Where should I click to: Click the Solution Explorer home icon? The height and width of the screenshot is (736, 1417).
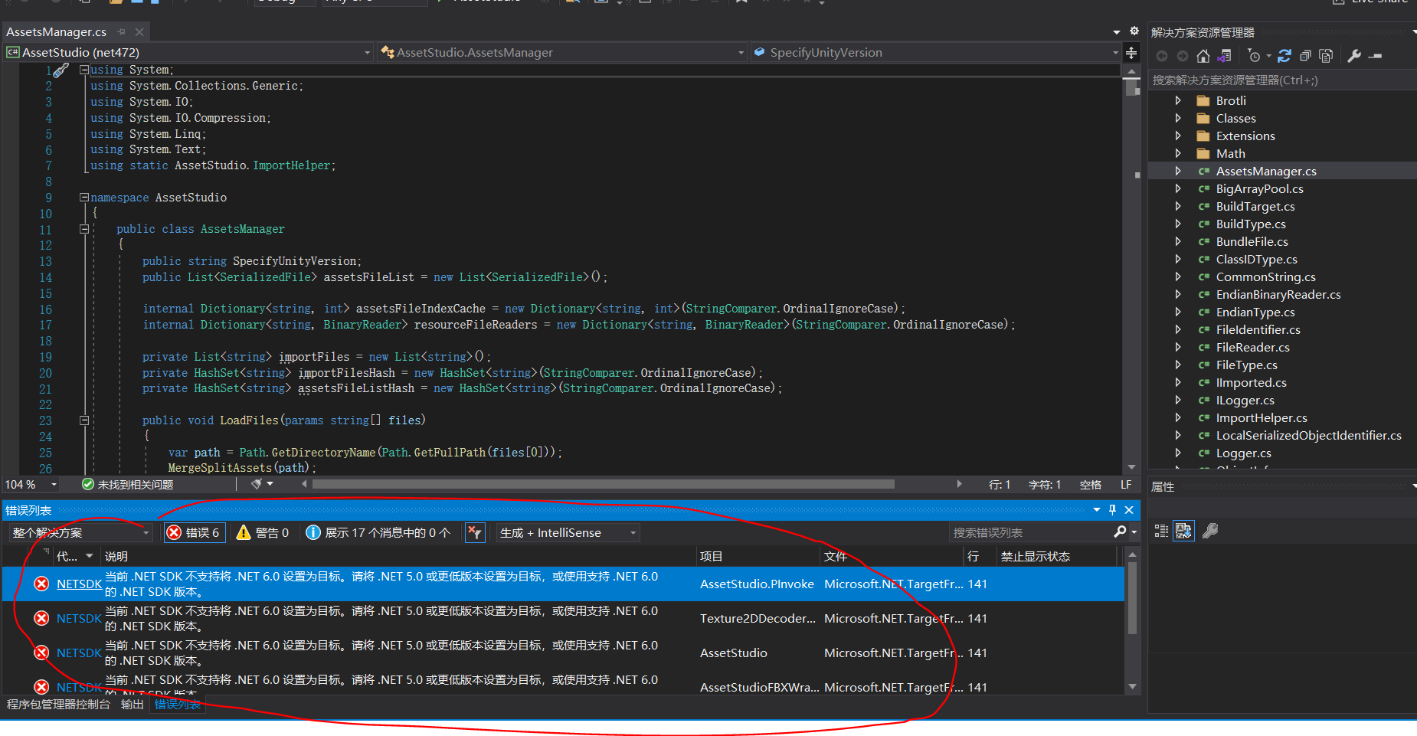[x=1203, y=56]
